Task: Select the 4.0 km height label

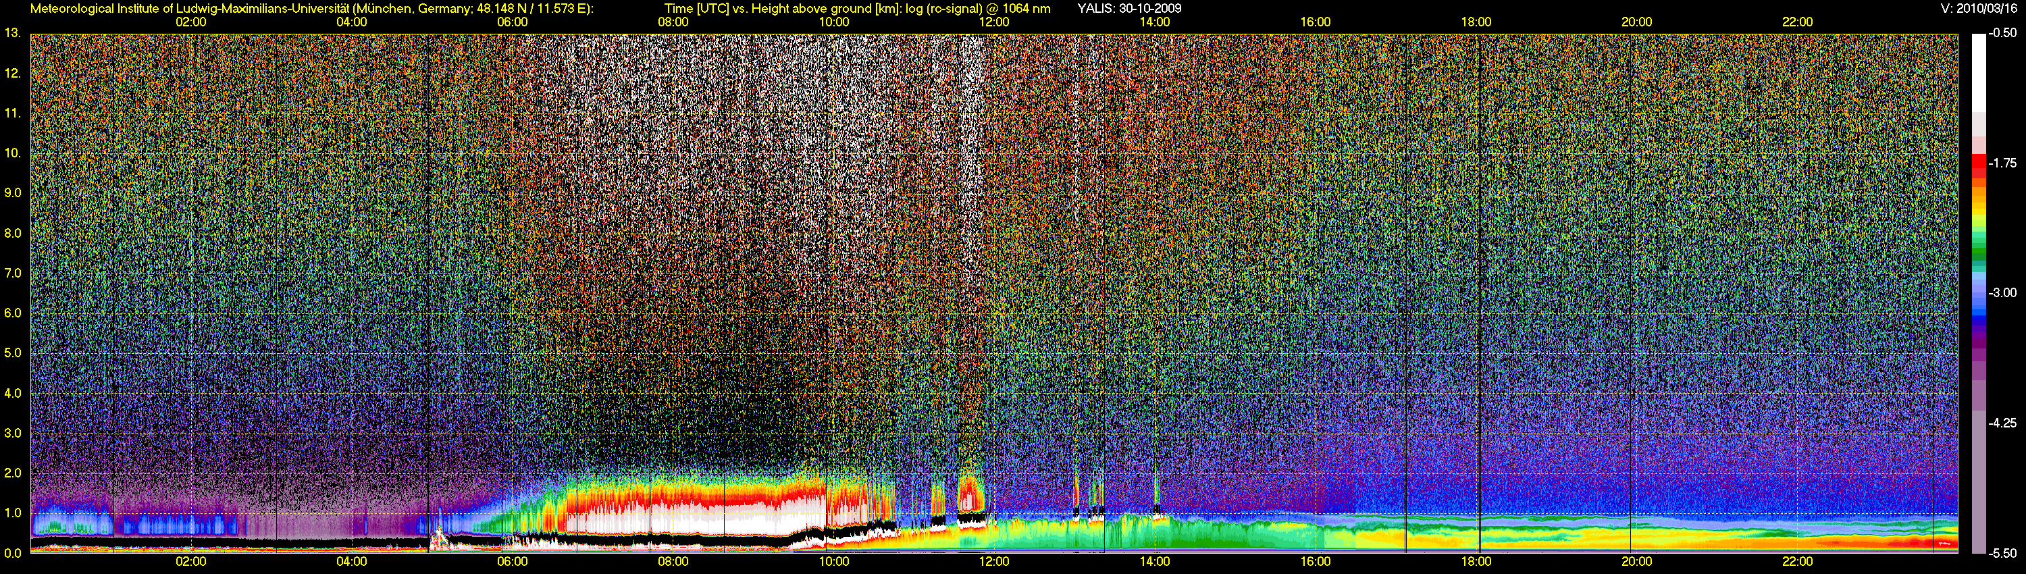Action: 13,394
